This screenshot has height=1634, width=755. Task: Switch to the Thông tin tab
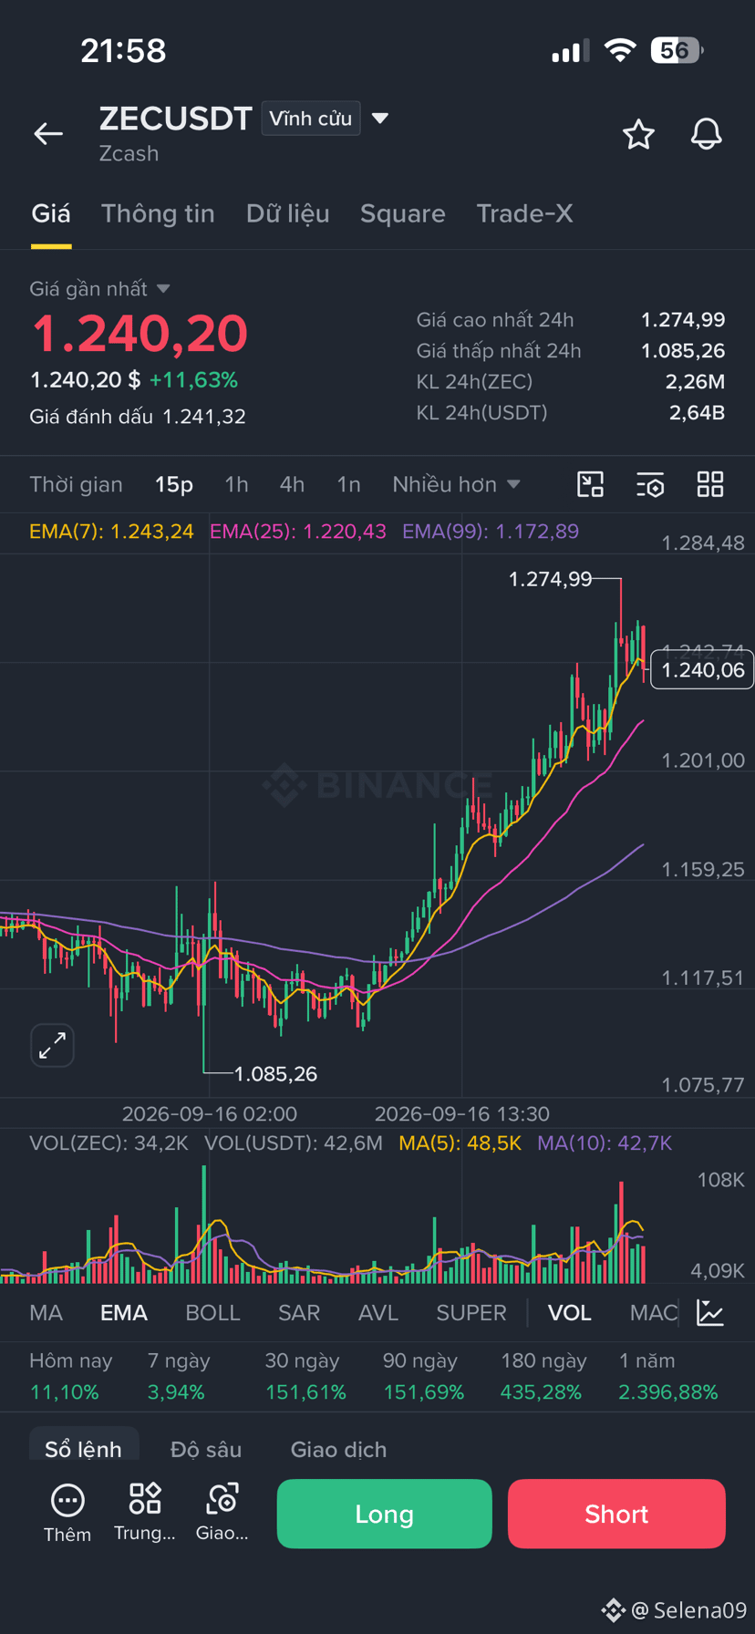[158, 213]
